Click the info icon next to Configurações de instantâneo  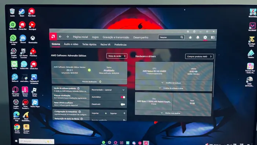coord(80,112)
